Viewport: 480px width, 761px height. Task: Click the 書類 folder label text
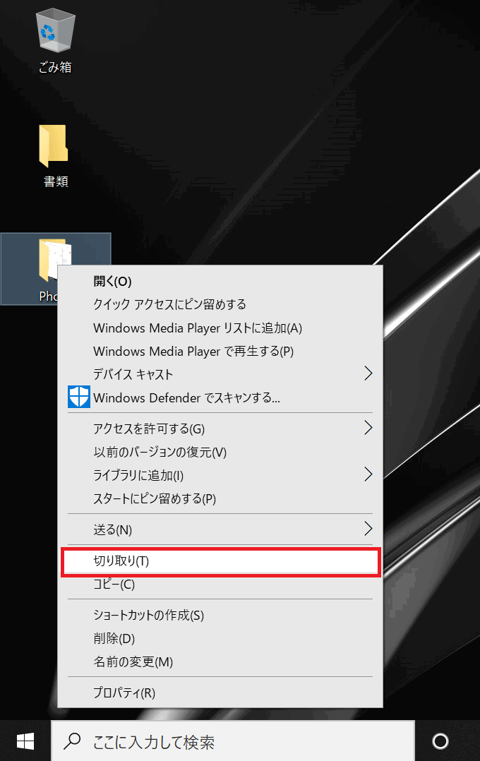tap(56, 181)
